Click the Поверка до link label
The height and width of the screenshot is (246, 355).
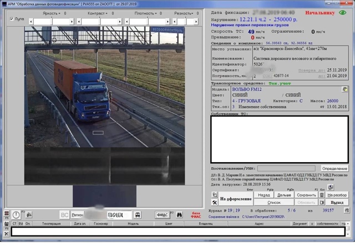pyautogui.click(x=312, y=71)
